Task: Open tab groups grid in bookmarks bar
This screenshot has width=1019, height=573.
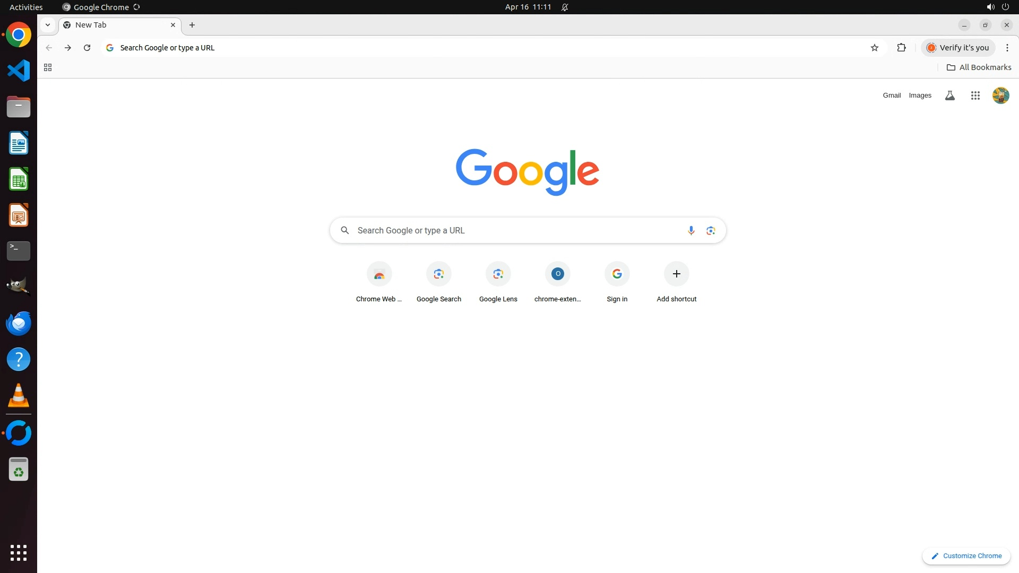Action: [x=48, y=67]
